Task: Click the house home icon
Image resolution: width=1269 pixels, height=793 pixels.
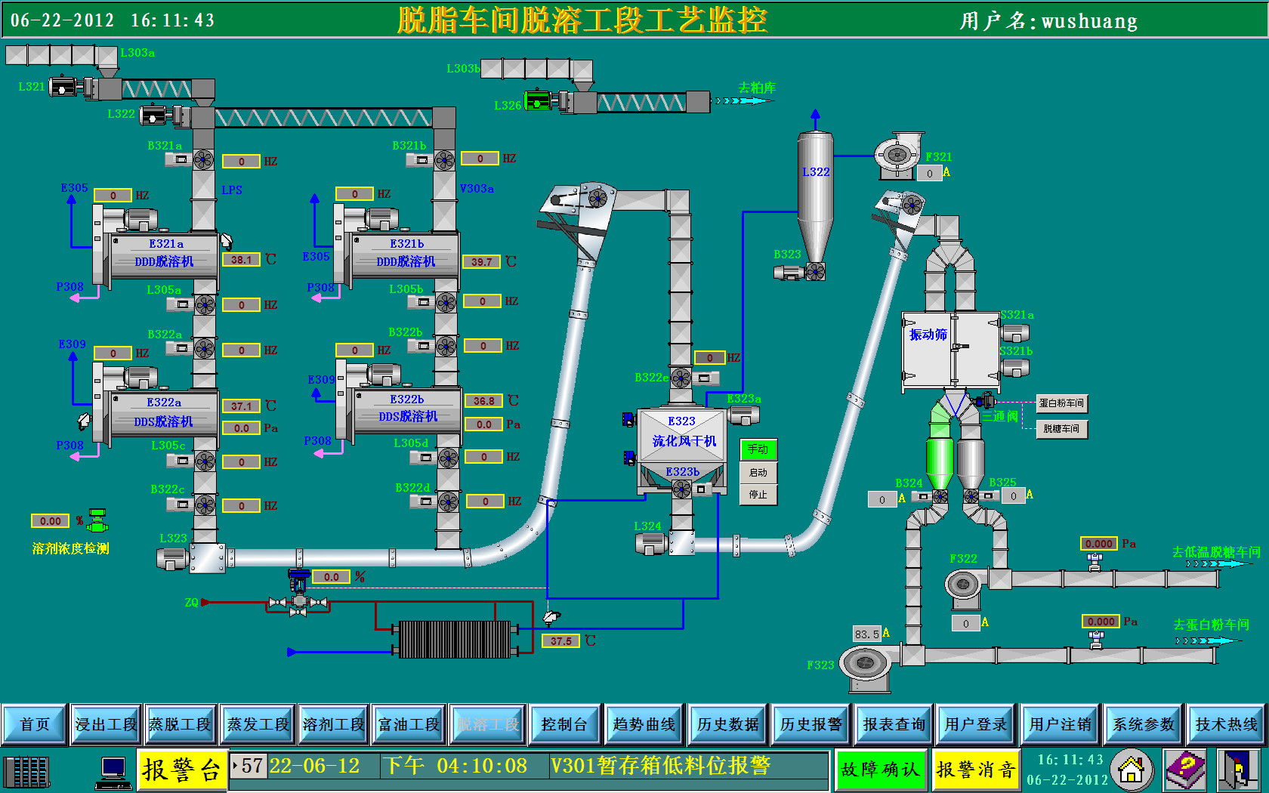Action: click(1131, 770)
